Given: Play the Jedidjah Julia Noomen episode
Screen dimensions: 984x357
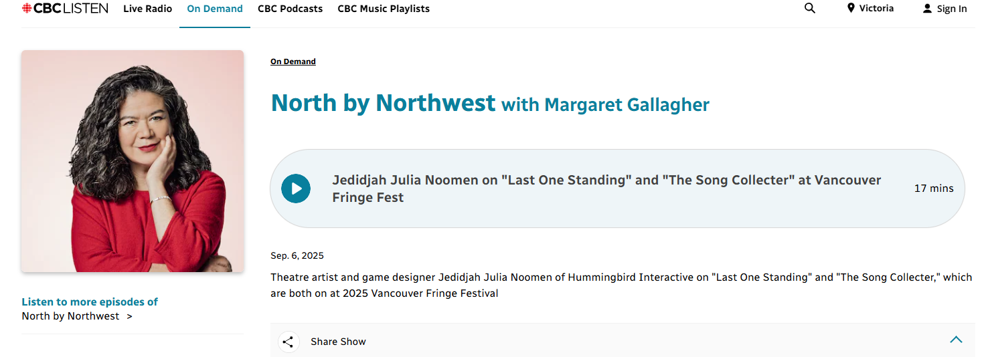Looking at the screenshot, I should pos(296,189).
